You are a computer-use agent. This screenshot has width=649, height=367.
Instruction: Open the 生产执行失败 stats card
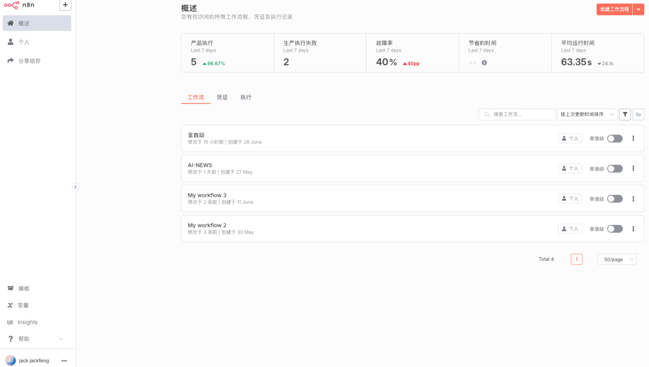point(320,53)
